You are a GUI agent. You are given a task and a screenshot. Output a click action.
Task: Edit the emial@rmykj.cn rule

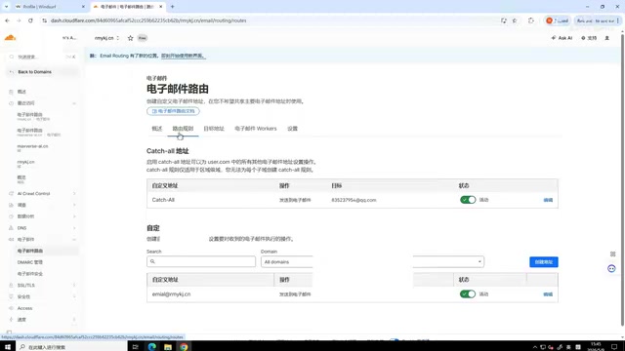[548, 294]
